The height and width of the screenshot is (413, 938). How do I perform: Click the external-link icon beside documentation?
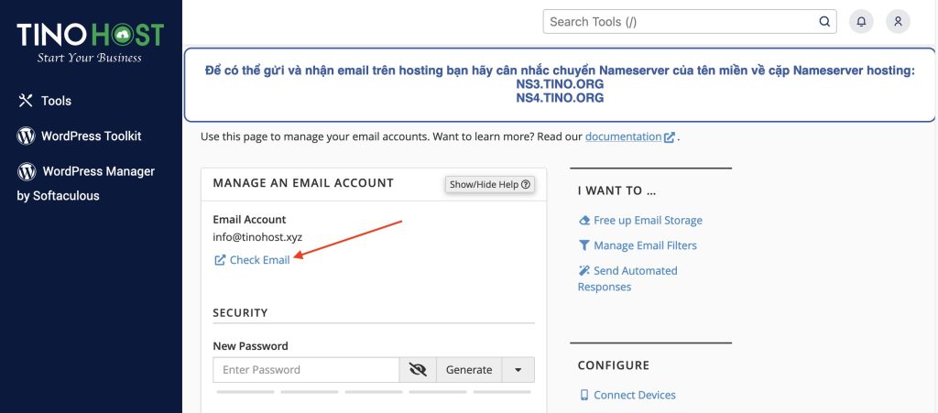click(670, 136)
